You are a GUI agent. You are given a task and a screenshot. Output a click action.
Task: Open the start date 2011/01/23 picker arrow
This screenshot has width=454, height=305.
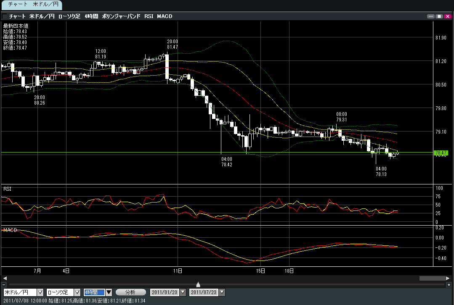pyautogui.click(x=183, y=292)
